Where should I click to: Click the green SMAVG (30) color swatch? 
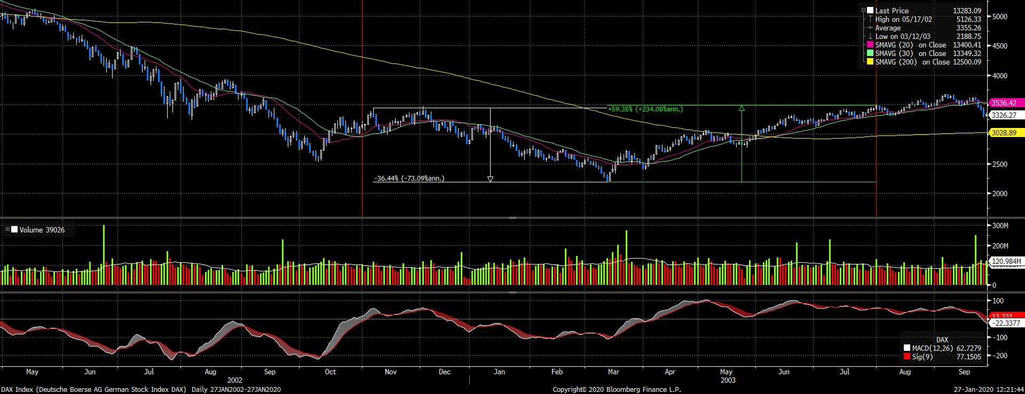click(x=870, y=53)
